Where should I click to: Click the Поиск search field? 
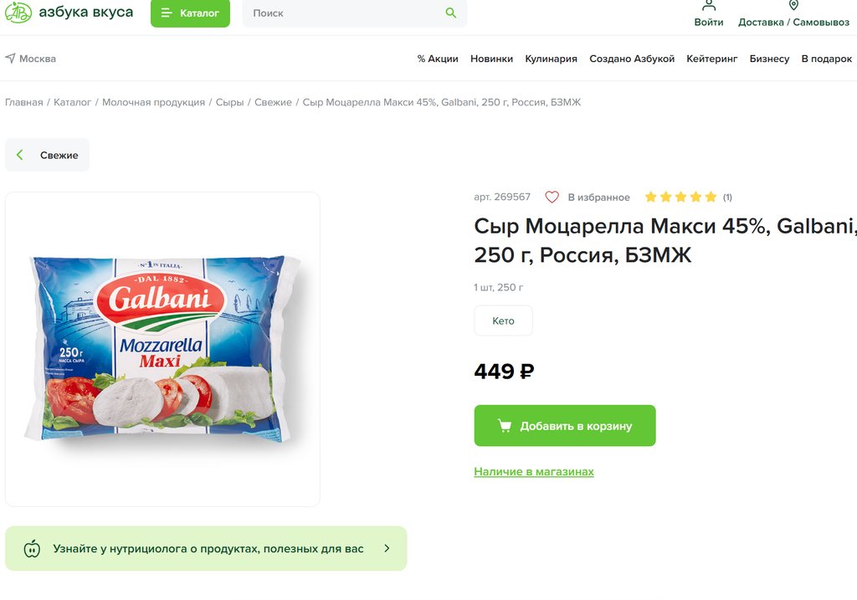(x=343, y=13)
